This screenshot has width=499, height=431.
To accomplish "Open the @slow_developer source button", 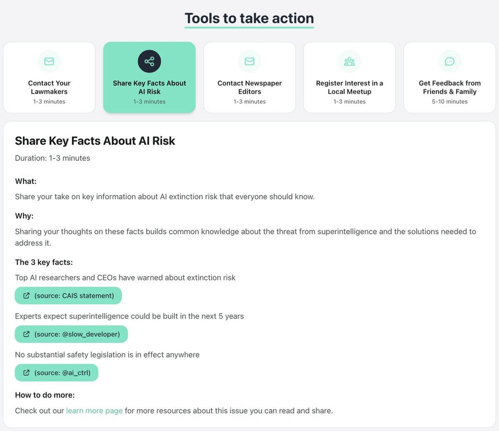I will point(71,334).
